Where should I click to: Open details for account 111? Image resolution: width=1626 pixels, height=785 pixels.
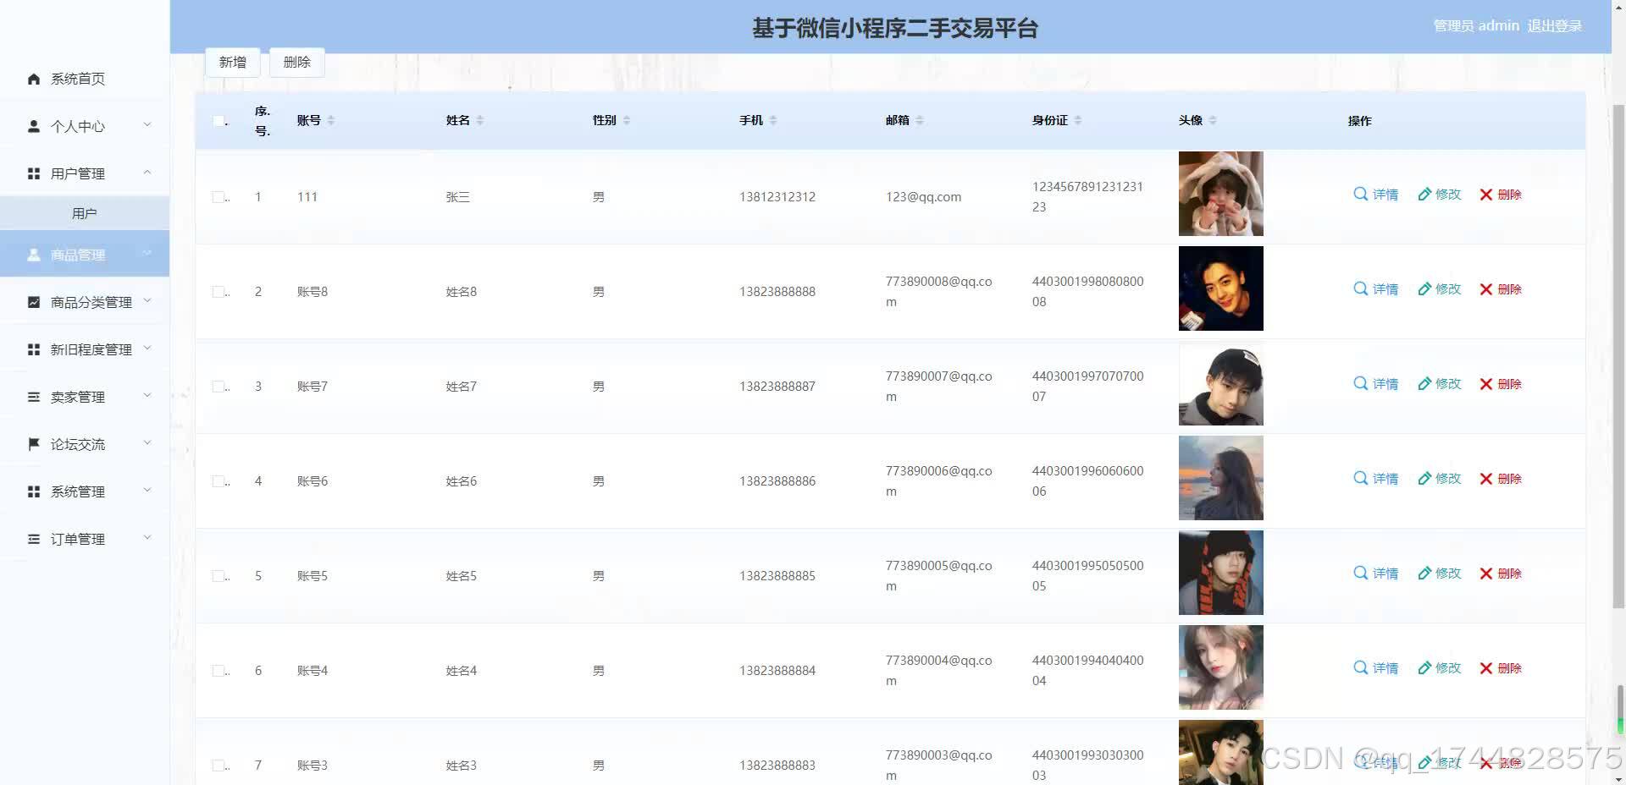1375,195
